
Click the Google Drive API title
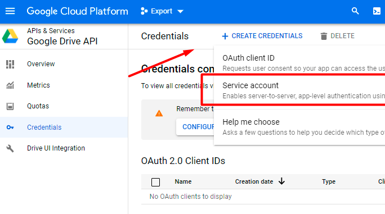click(x=62, y=41)
